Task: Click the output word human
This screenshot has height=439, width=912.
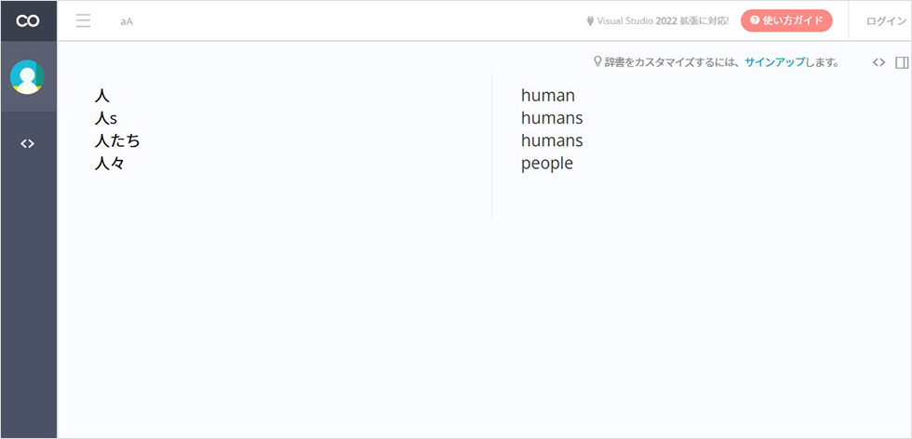Action: click(548, 96)
